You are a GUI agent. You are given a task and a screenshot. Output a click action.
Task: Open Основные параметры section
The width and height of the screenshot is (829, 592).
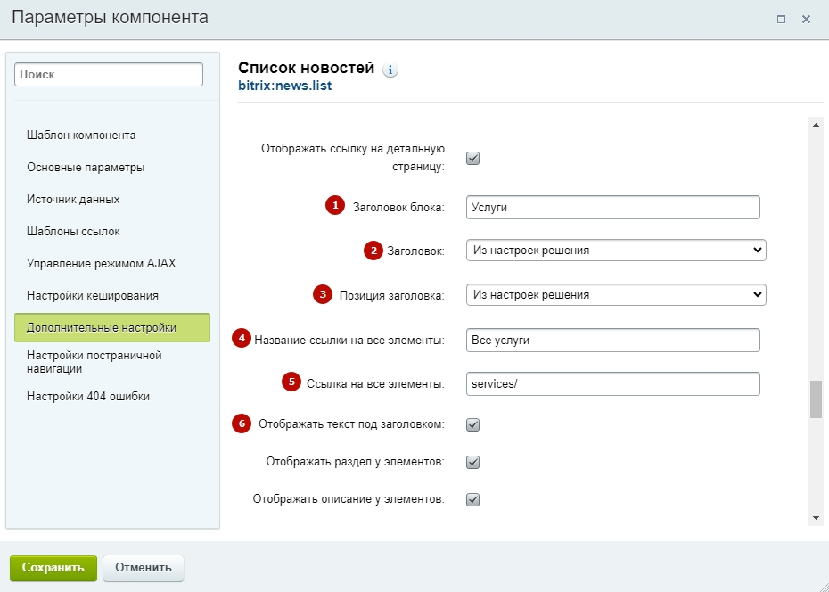point(86,168)
